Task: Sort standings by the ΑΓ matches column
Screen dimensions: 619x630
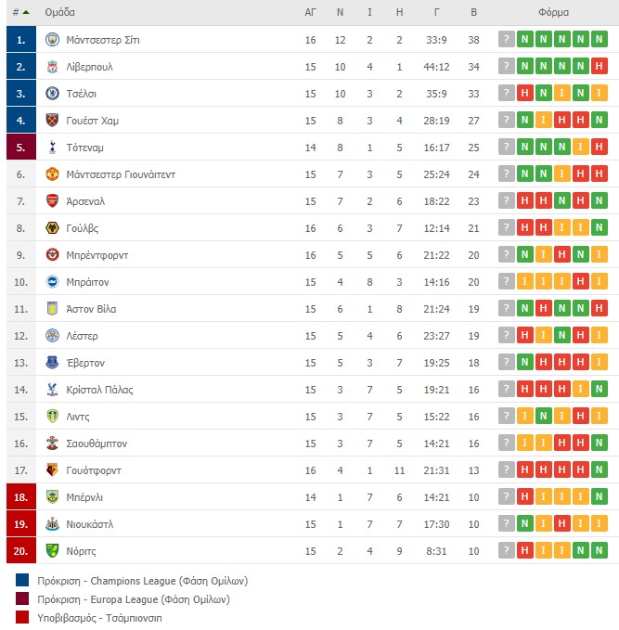Action: pyautogui.click(x=310, y=12)
